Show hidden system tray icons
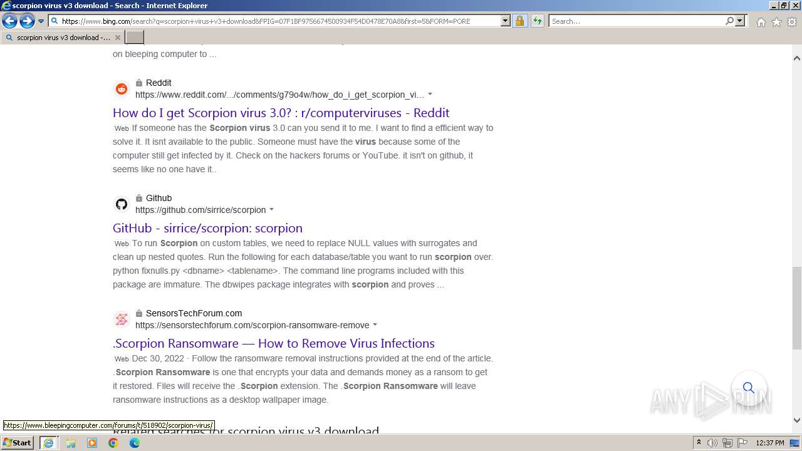Screen dimensions: 802x451 pos(699,443)
